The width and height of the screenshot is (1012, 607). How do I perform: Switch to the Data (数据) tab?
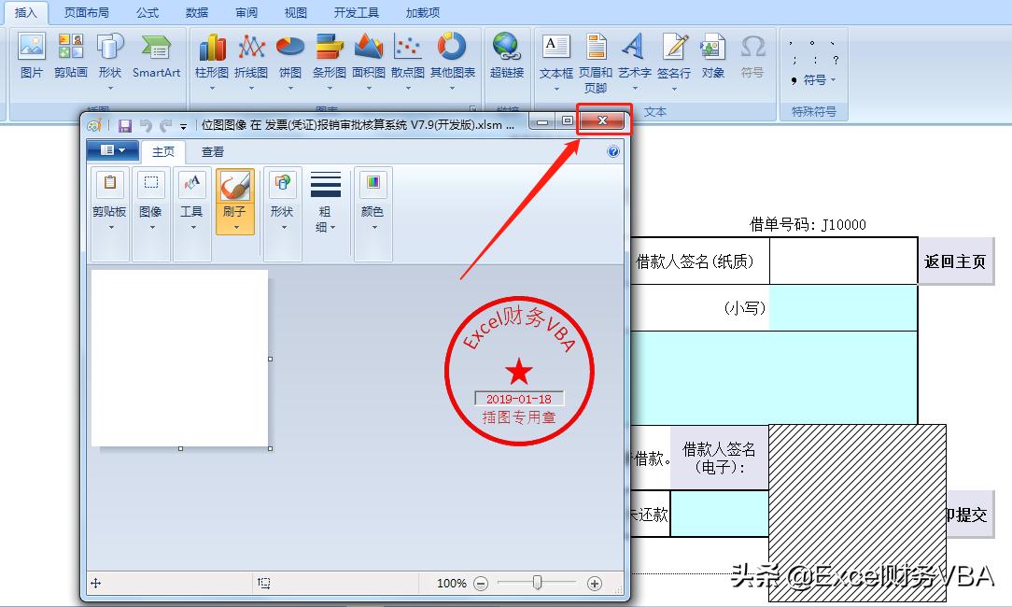pyautogui.click(x=197, y=12)
